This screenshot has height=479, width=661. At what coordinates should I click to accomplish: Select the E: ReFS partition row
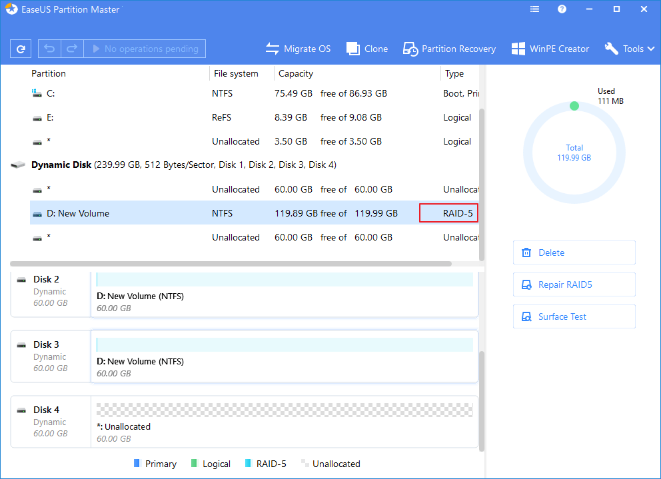point(255,118)
